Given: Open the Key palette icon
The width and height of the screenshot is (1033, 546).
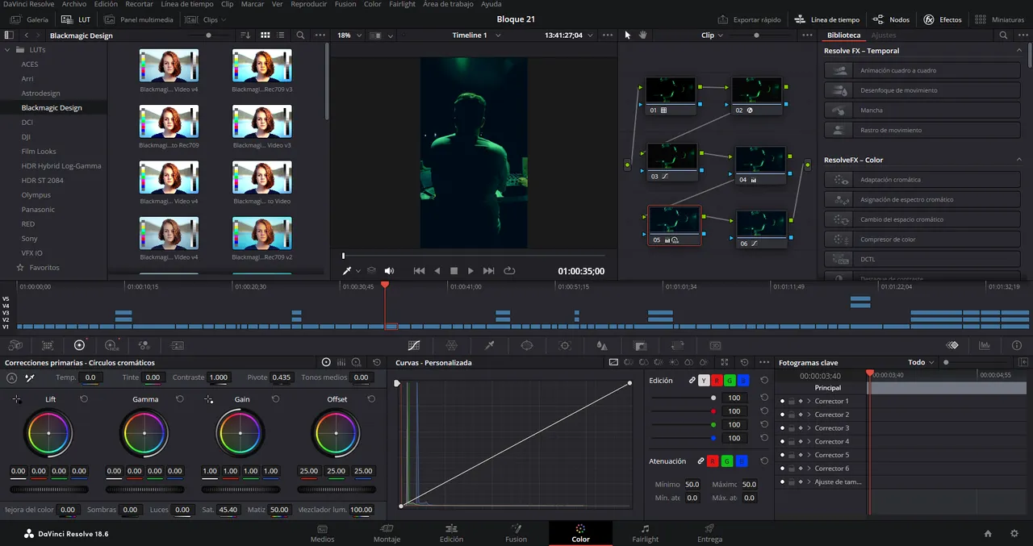Looking at the screenshot, I should (641, 345).
